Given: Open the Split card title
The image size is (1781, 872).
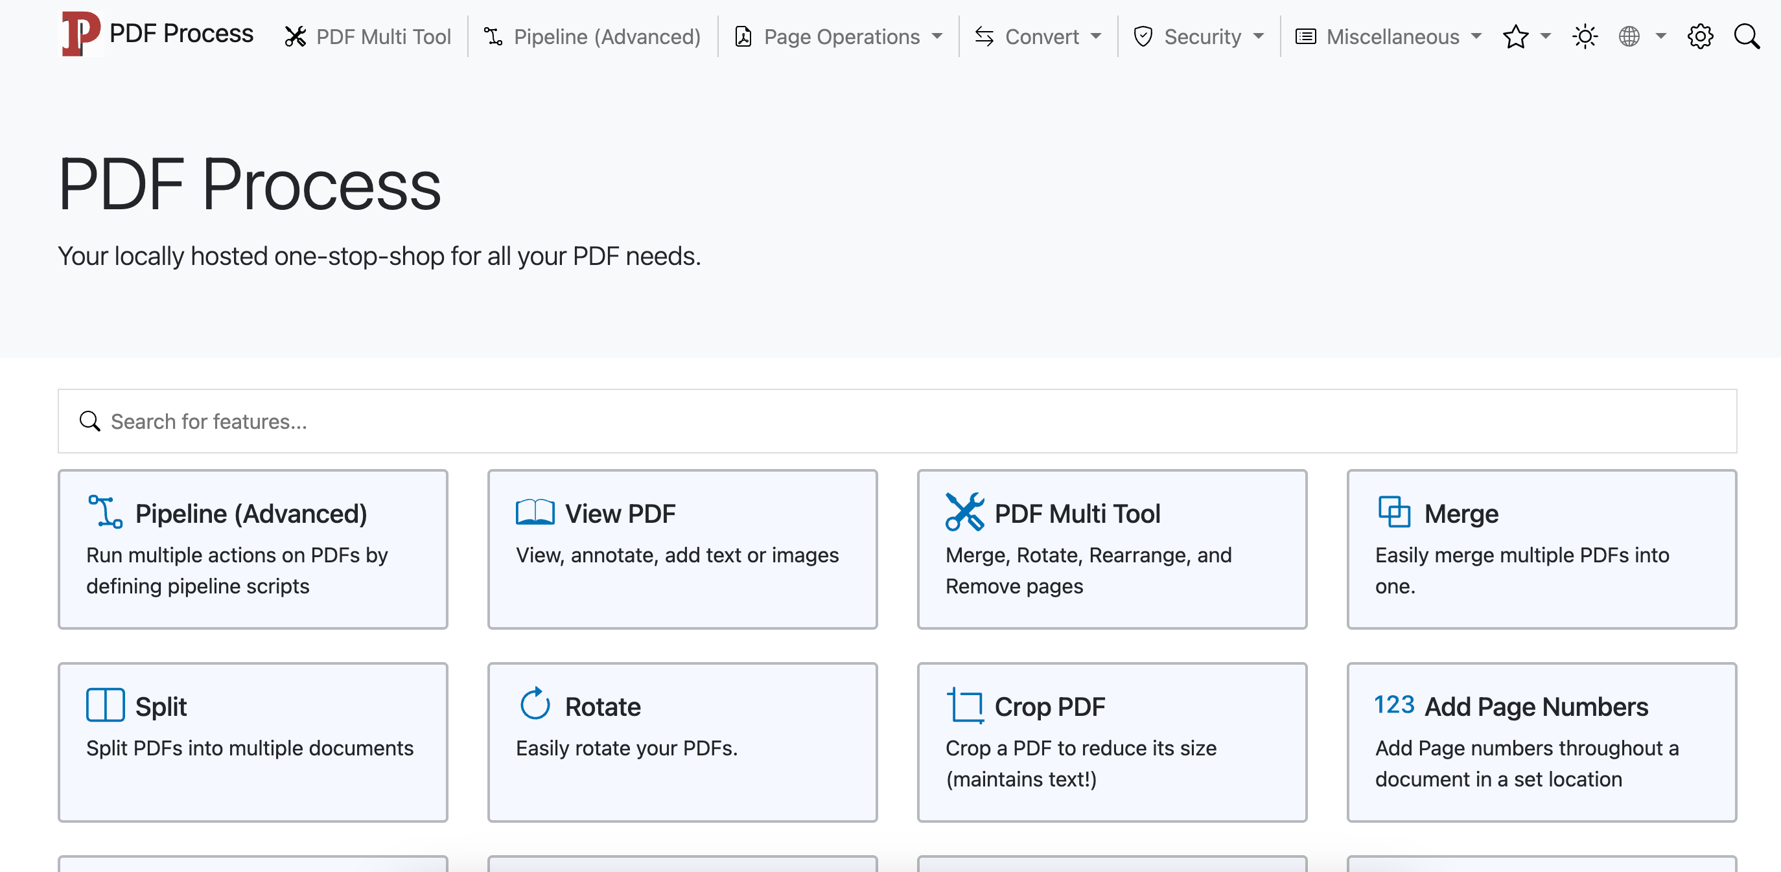Looking at the screenshot, I should 161,706.
